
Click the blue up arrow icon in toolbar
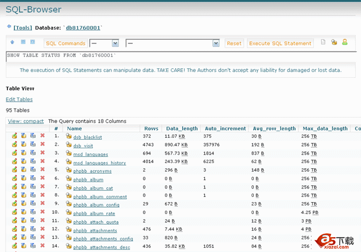[x=13, y=42]
